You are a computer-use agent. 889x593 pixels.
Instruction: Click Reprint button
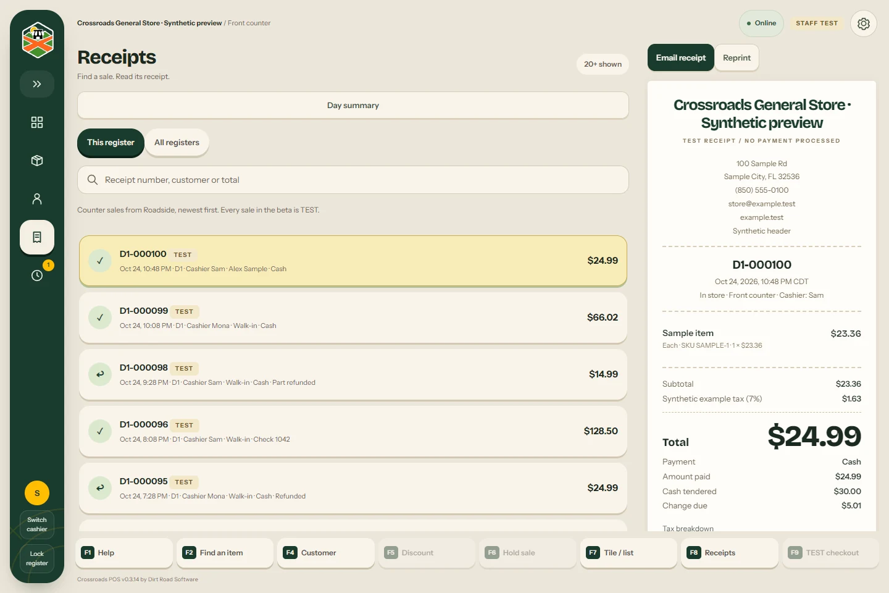click(737, 58)
